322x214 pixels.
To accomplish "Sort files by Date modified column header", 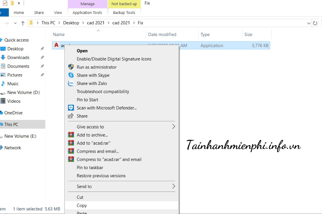I will [x=162, y=35].
